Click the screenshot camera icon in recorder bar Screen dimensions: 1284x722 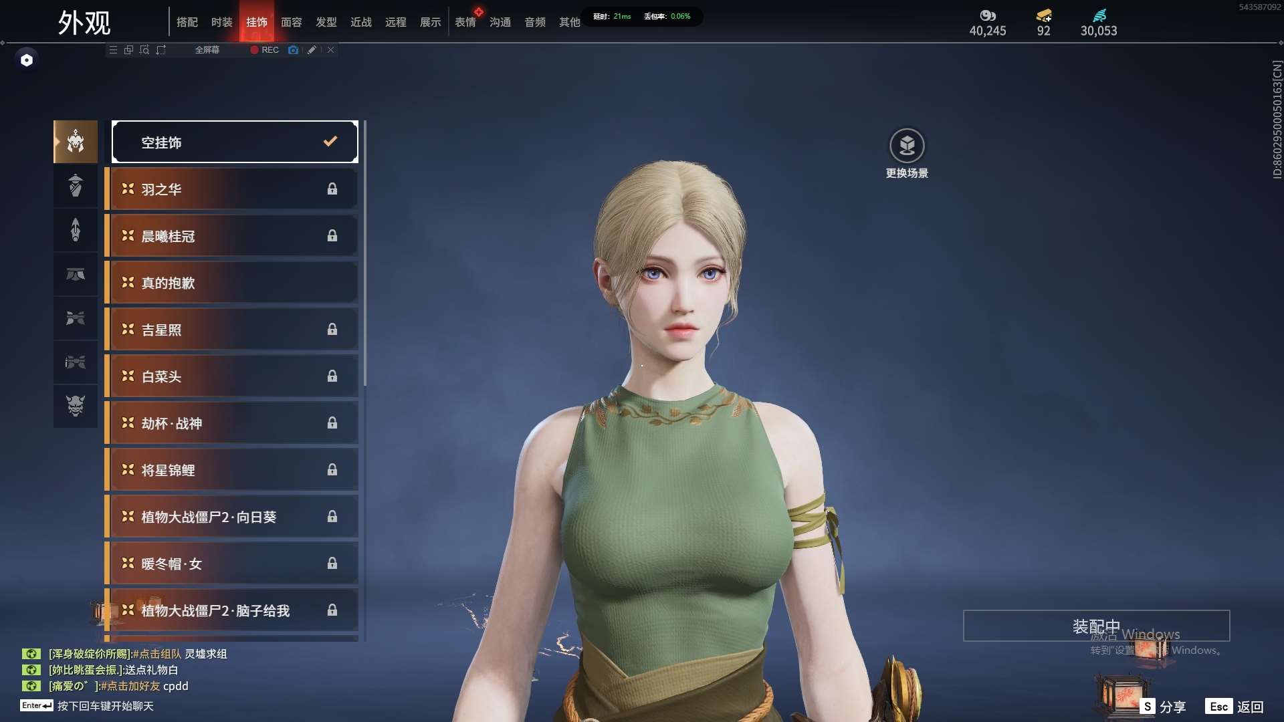click(x=293, y=50)
